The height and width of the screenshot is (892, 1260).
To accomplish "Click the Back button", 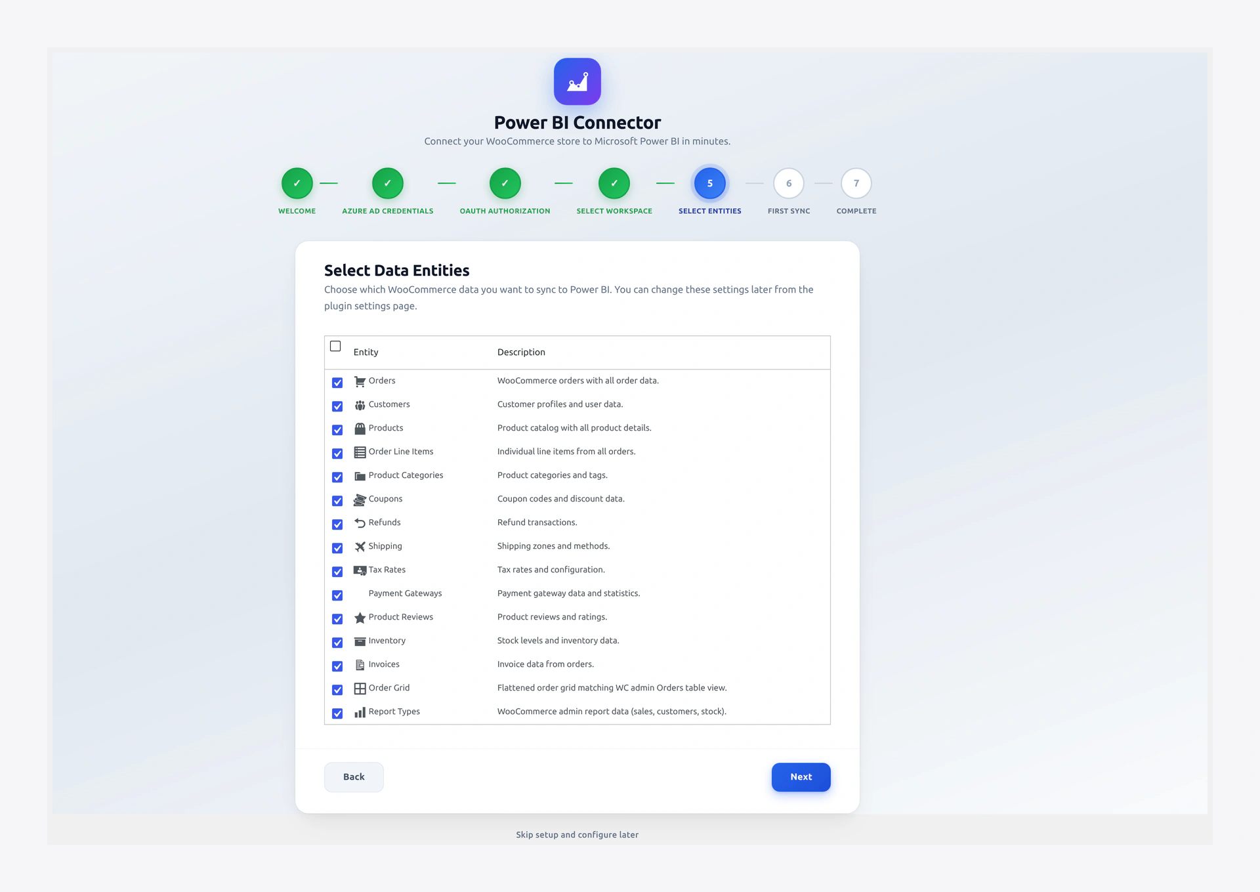I will (x=354, y=777).
